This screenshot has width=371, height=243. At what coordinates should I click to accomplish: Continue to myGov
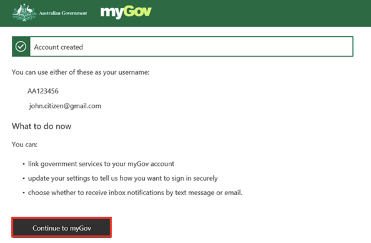[x=61, y=228]
